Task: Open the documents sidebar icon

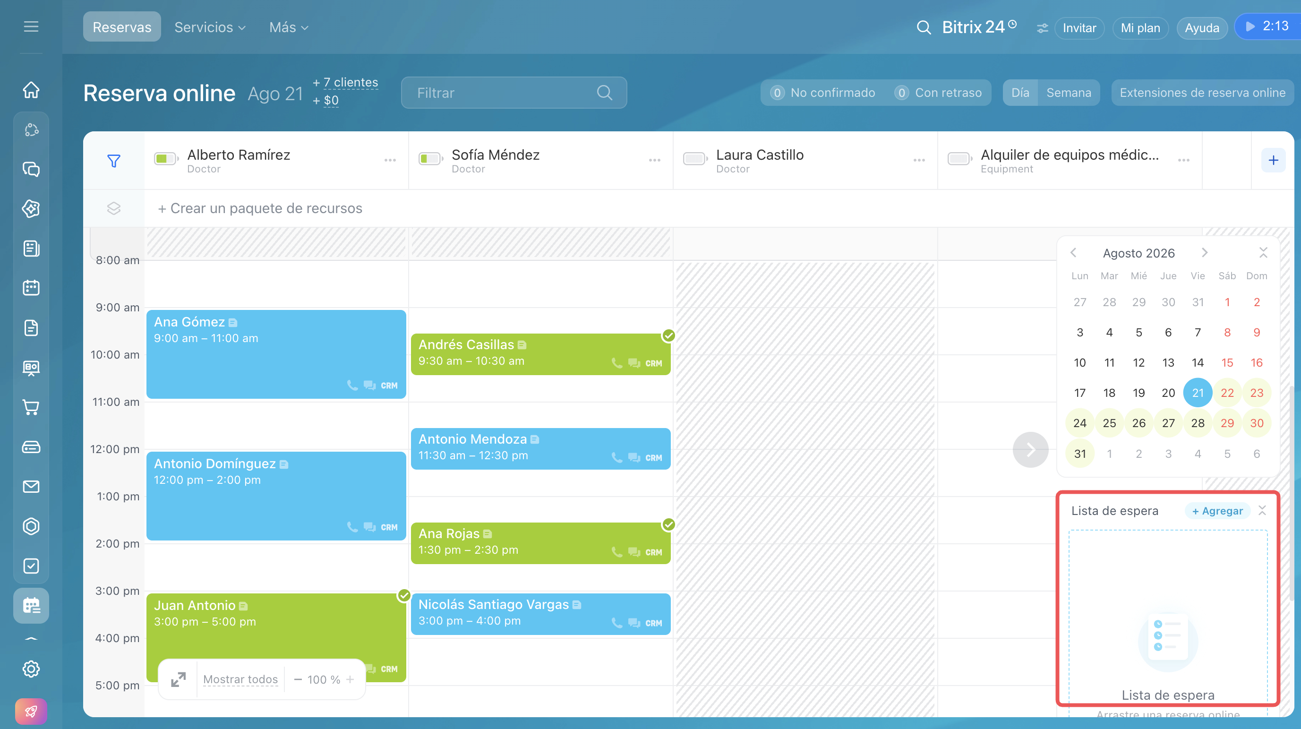Action: [x=31, y=328]
